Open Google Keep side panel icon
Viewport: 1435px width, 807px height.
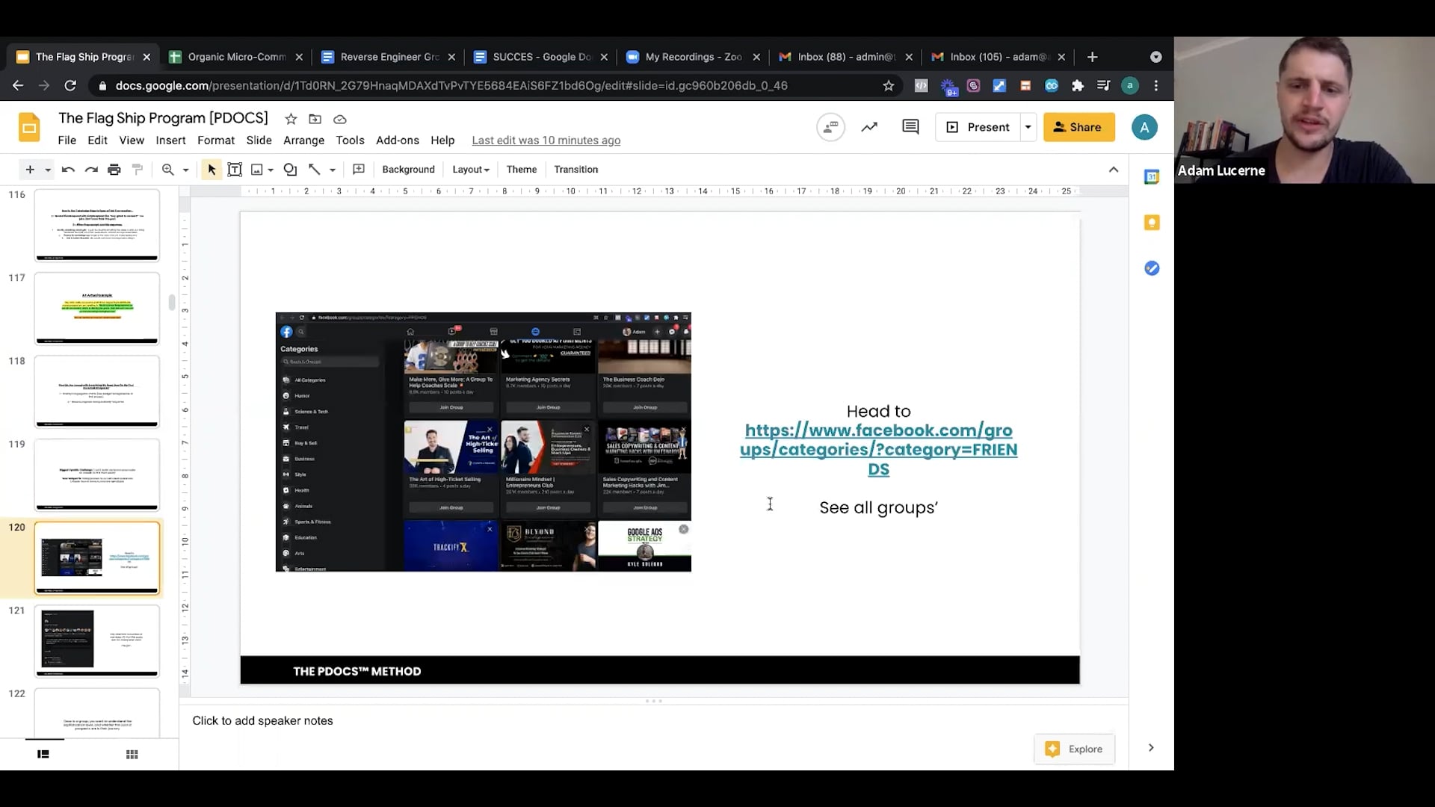pyautogui.click(x=1152, y=223)
